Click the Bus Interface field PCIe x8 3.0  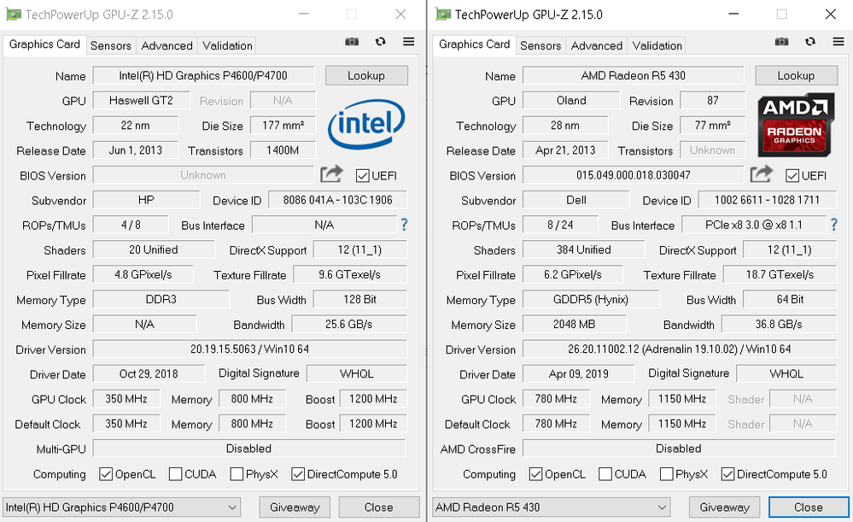coord(753,225)
